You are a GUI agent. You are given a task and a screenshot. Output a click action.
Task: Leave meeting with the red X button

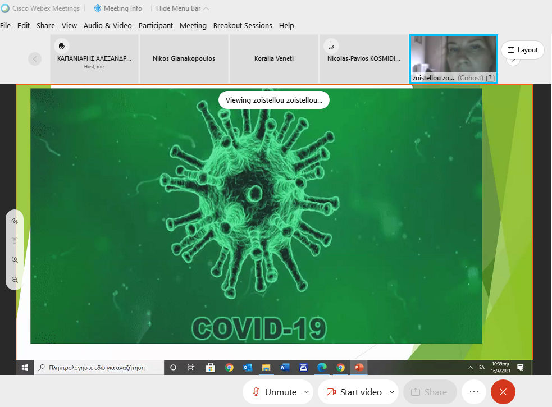[x=503, y=392]
